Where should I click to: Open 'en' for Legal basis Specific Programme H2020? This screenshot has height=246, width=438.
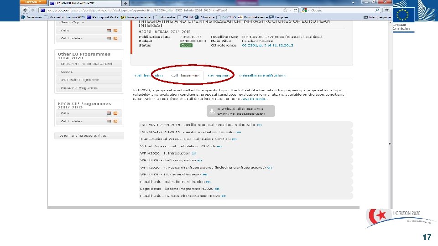tap(217, 189)
